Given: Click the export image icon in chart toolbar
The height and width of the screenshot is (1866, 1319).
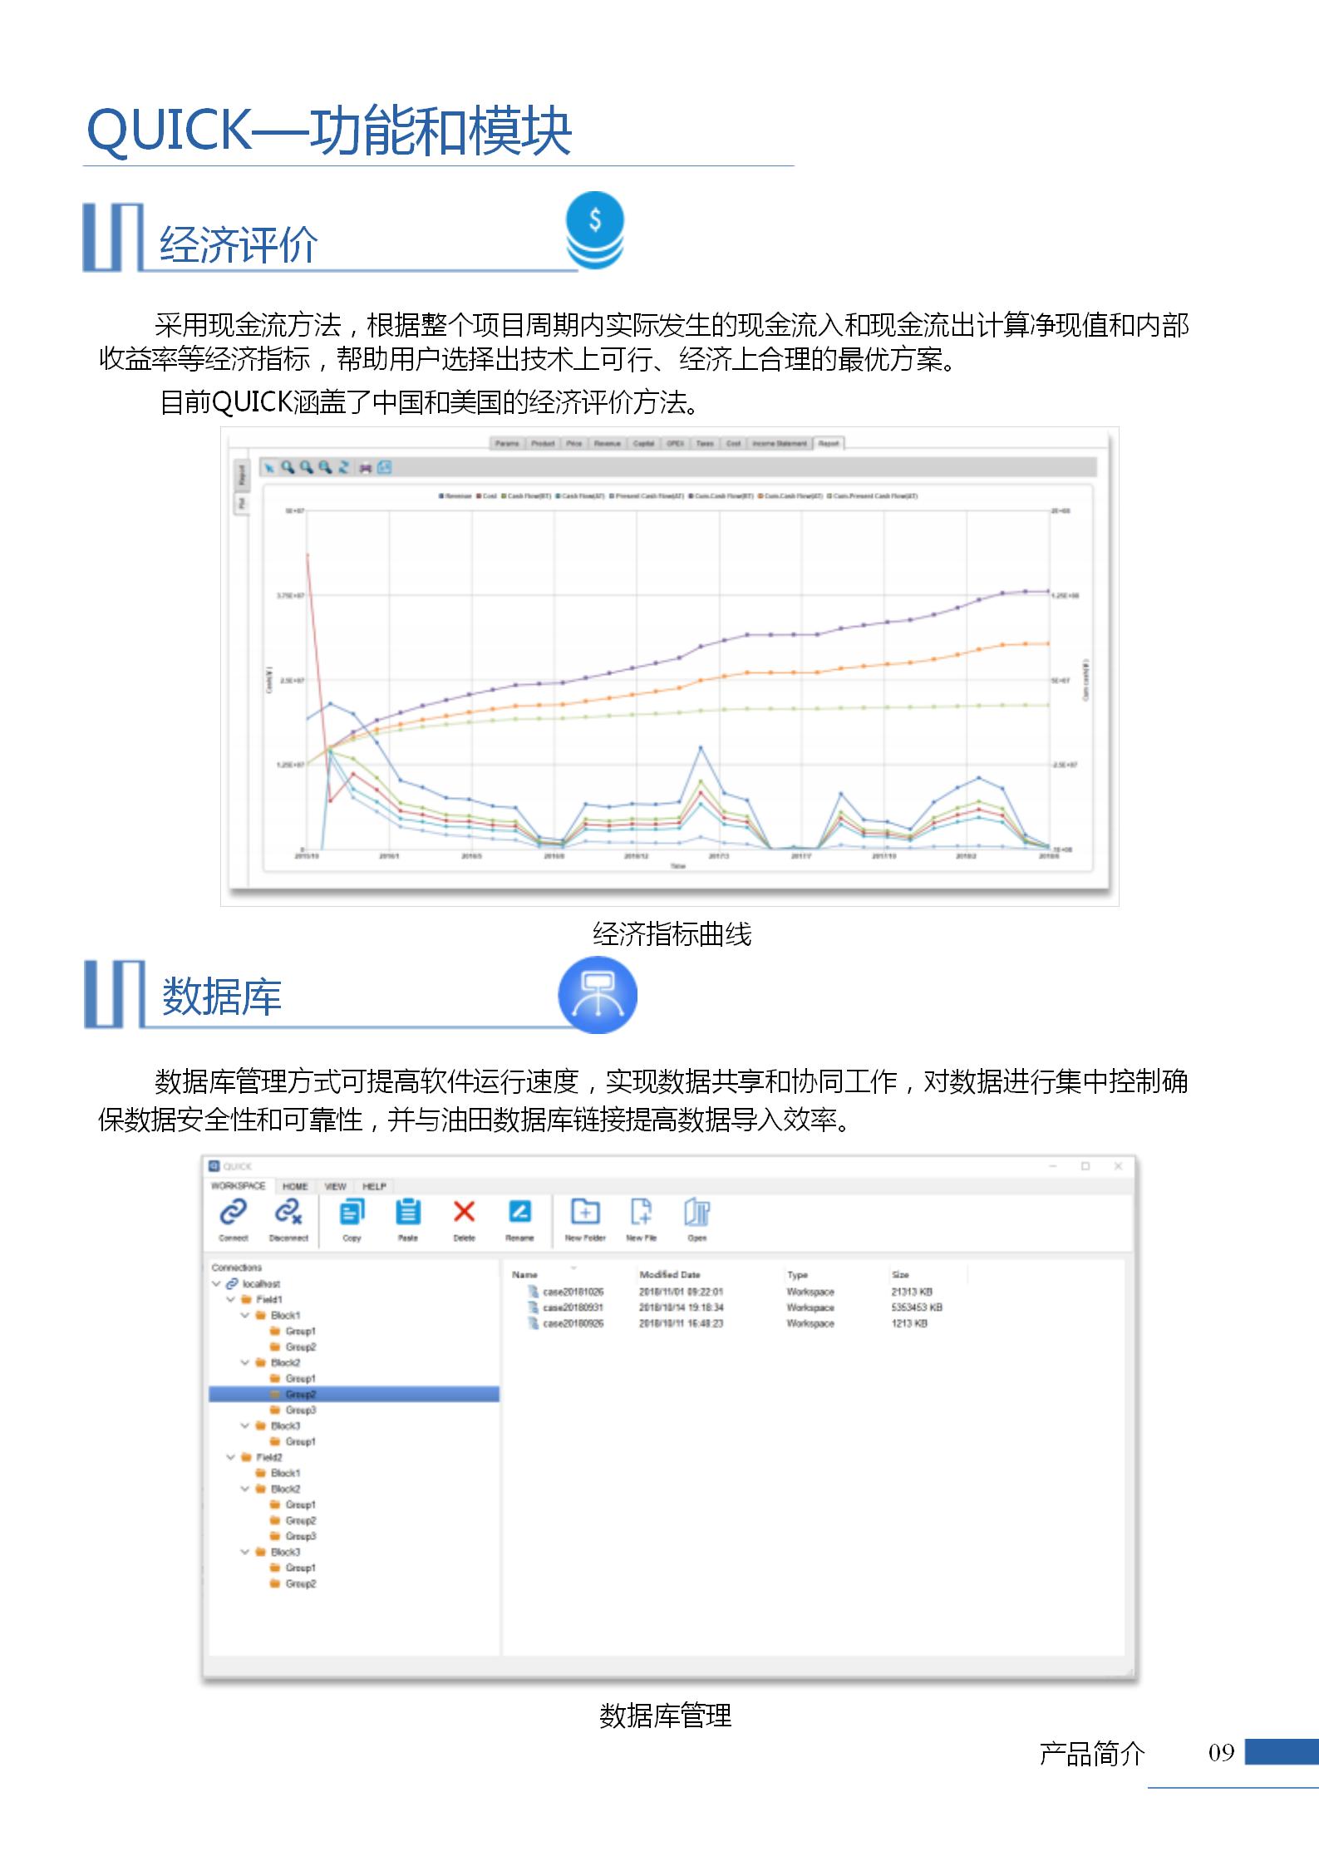Looking at the screenshot, I should tap(384, 468).
